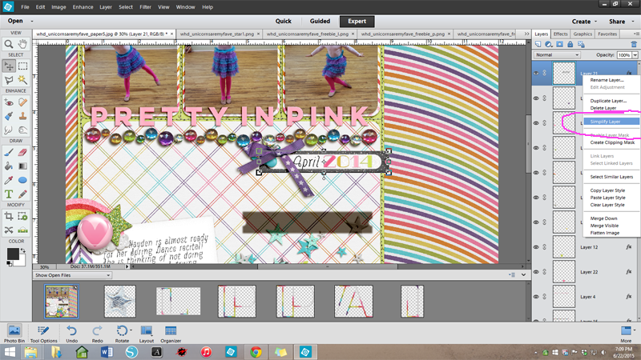Expand the Create dropdown menu
641x360 pixels.
[x=583, y=22]
